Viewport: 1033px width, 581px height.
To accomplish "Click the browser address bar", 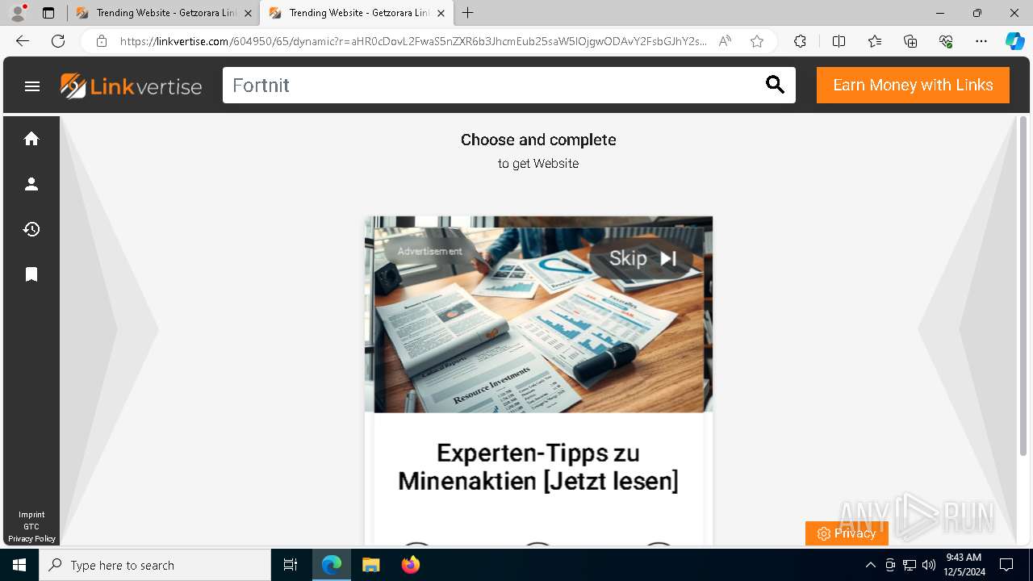I will [x=412, y=41].
